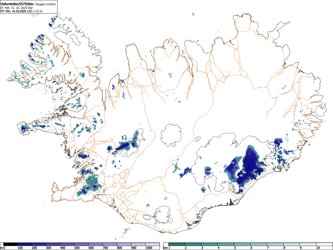Click the 900–1000 m pale lavender swatch
Image resolution: width=333 pixels, height=250 pixels.
coord(138,244)
